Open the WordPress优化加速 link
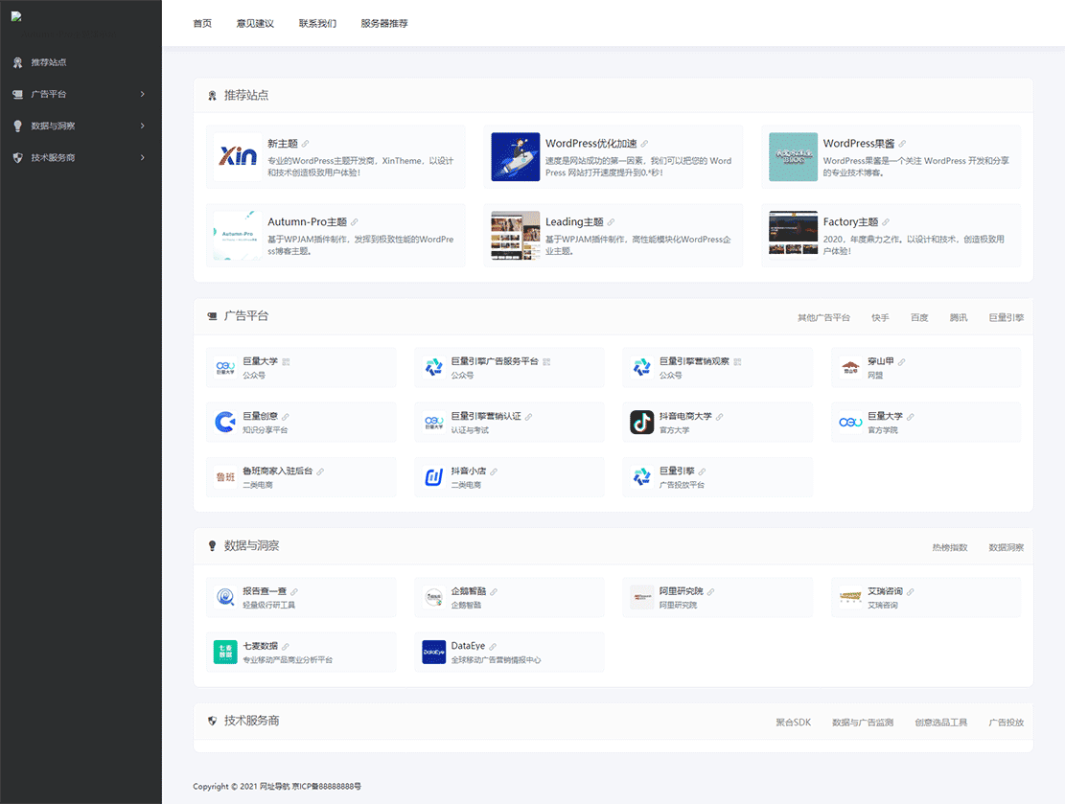1065x804 pixels. (x=590, y=143)
